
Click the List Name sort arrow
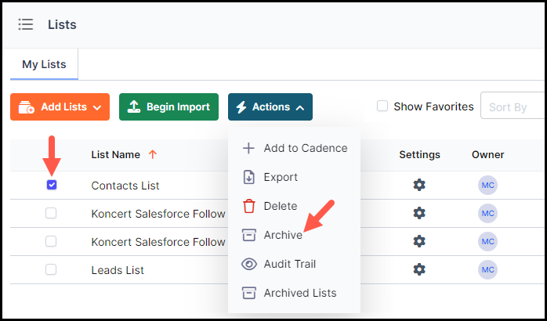point(153,154)
